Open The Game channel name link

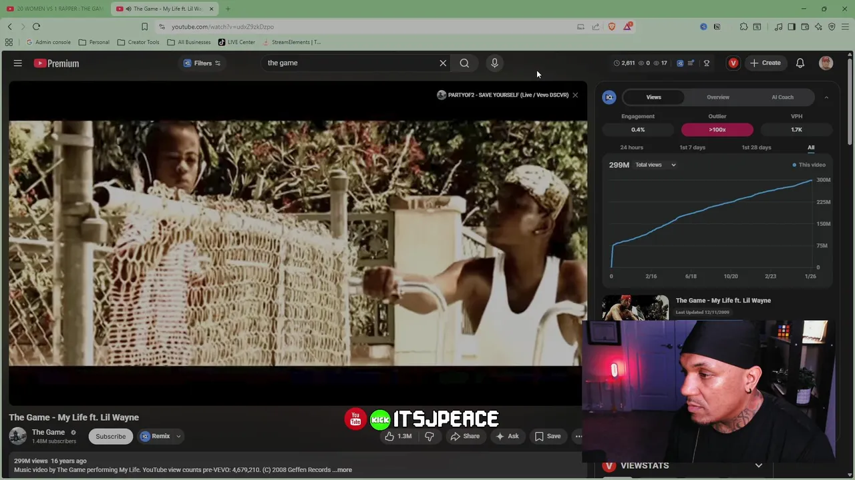[48, 432]
